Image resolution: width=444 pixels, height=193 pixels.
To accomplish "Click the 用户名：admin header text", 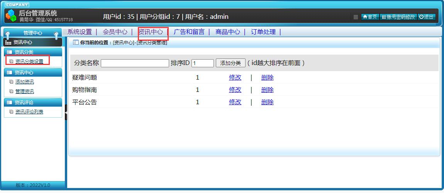I will (207, 17).
